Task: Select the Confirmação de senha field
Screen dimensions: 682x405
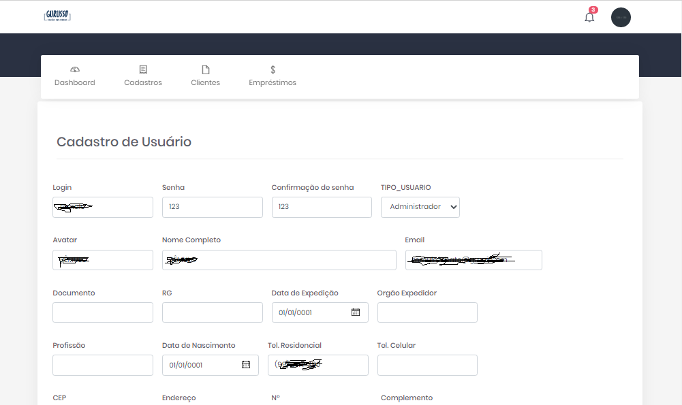Action: pos(322,208)
